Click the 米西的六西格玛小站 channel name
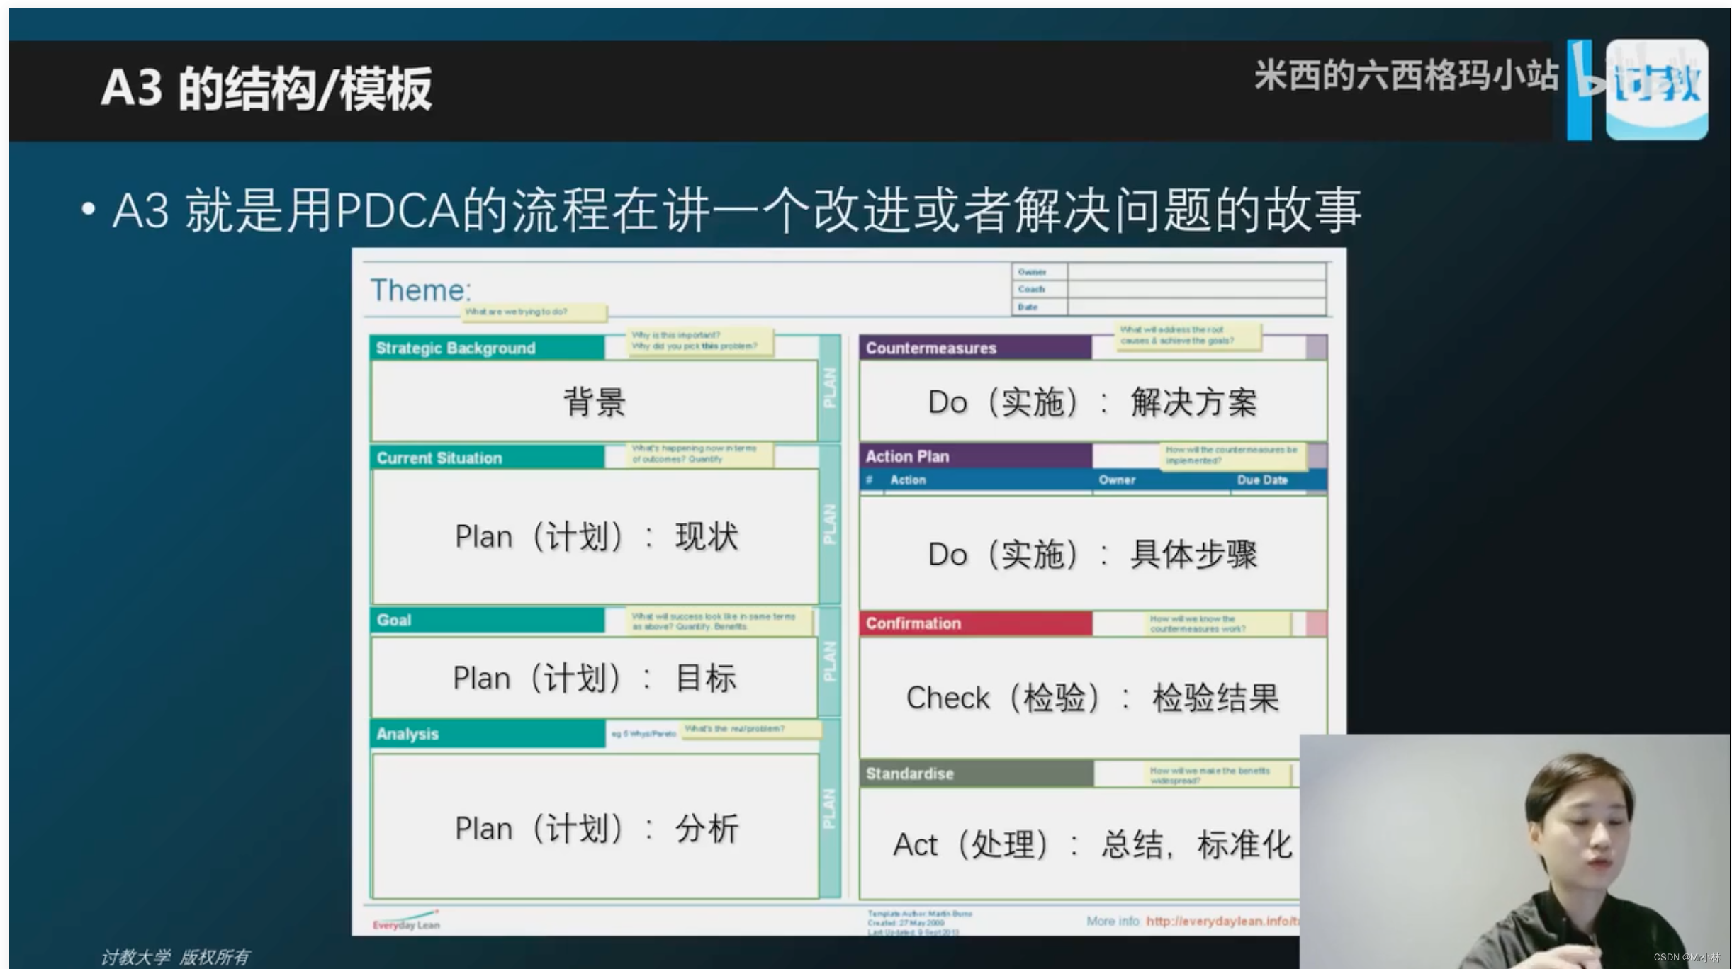The height and width of the screenshot is (969, 1732). pyautogui.click(x=1405, y=75)
